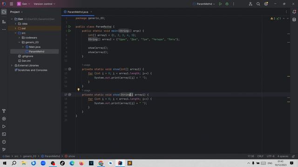298x167 pixels.
Task: Close the ParamMethd.java tab
Action: (91, 12)
